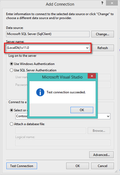Click the Log on to the server label
Viewport: 120px width, 175px height.
pyautogui.click(x=22, y=56)
